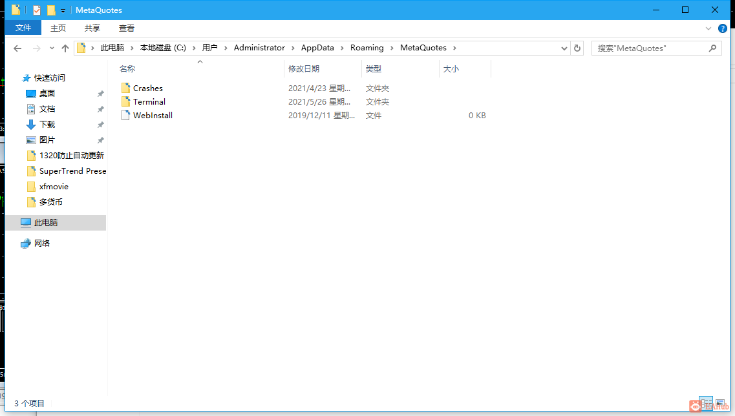
Task: Open 桌面 in quick access
Action: click(47, 93)
